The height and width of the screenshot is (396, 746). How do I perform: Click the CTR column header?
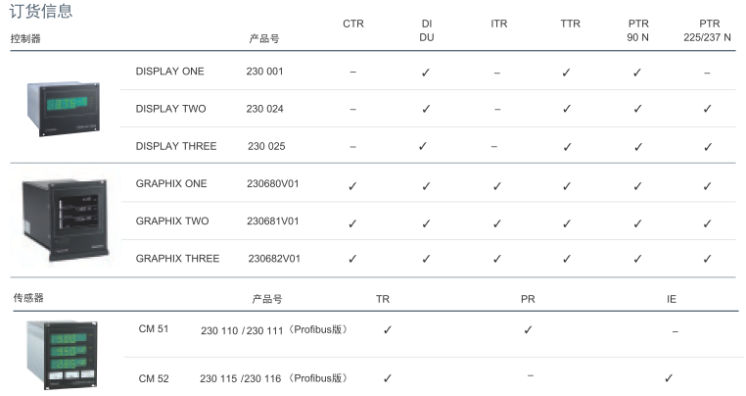coord(353,24)
